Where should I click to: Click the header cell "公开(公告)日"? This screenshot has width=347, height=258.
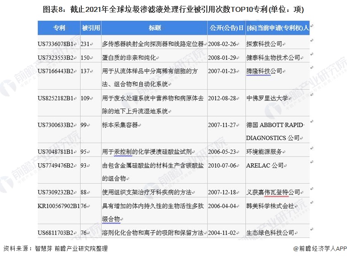tap(226, 28)
